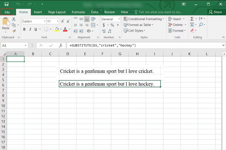This screenshot has width=226, height=150.
Task: Click the Share button
Action: pyautogui.click(x=215, y=12)
